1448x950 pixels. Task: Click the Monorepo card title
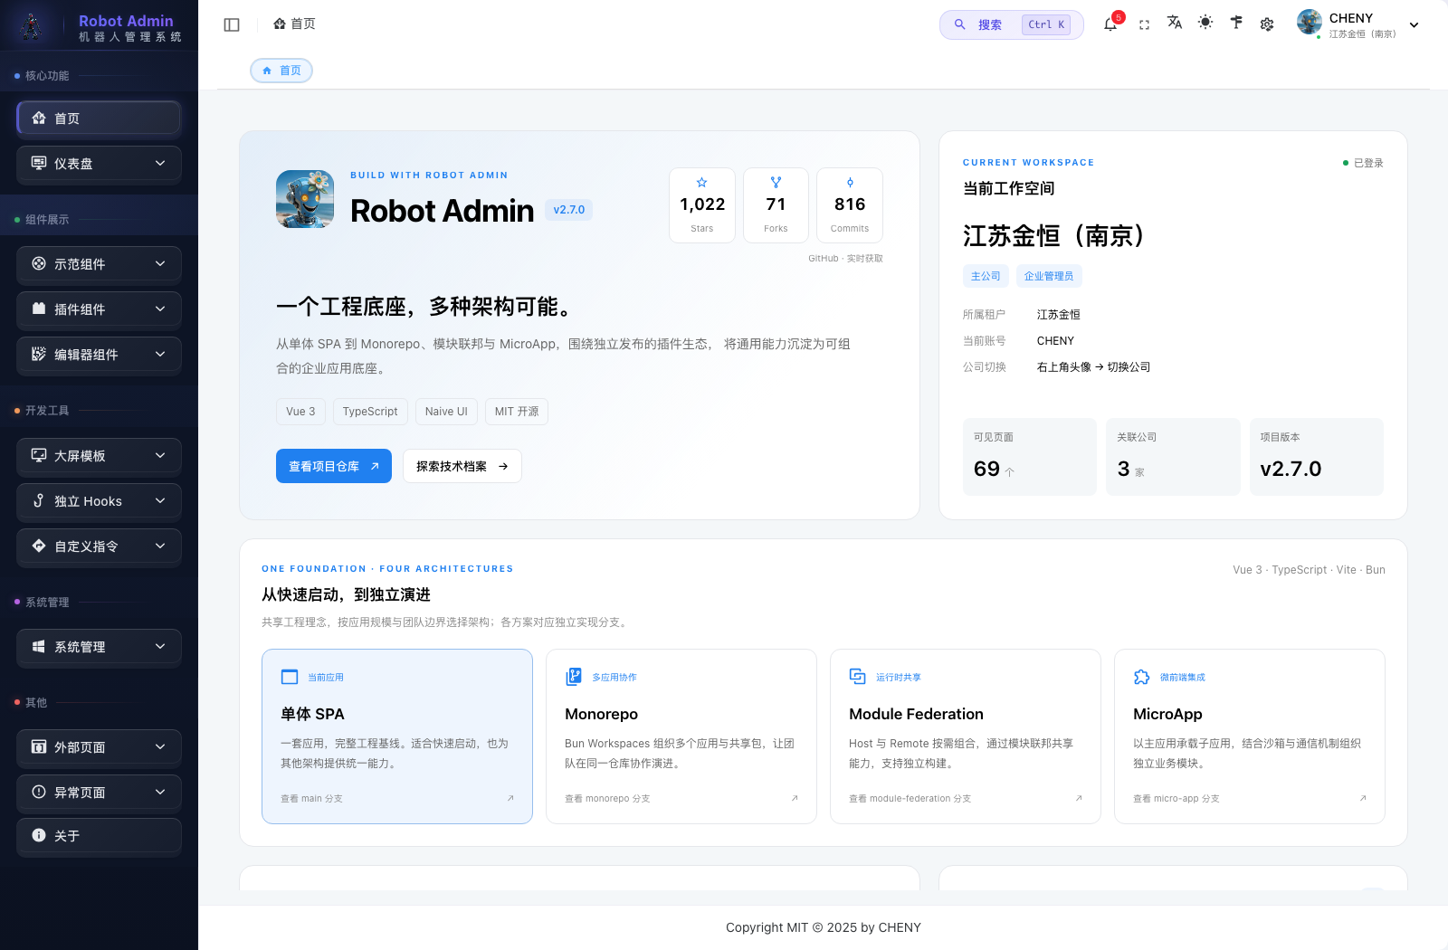pyautogui.click(x=602, y=714)
